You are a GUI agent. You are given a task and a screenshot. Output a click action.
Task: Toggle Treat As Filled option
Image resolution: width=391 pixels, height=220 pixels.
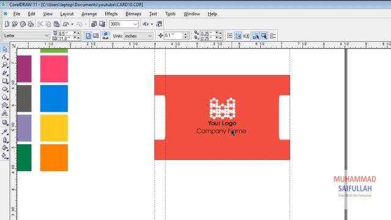(x=264, y=36)
